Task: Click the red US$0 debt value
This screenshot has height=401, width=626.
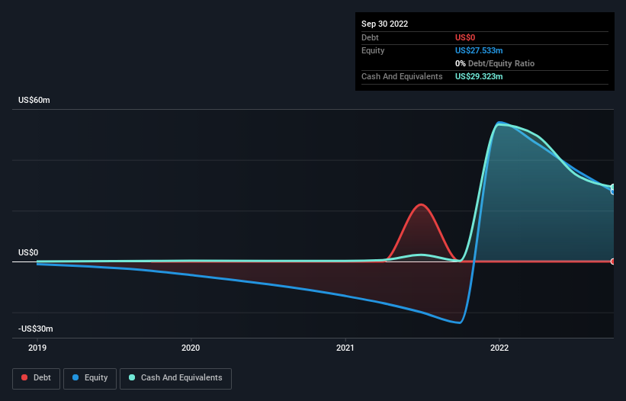Action: point(465,37)
